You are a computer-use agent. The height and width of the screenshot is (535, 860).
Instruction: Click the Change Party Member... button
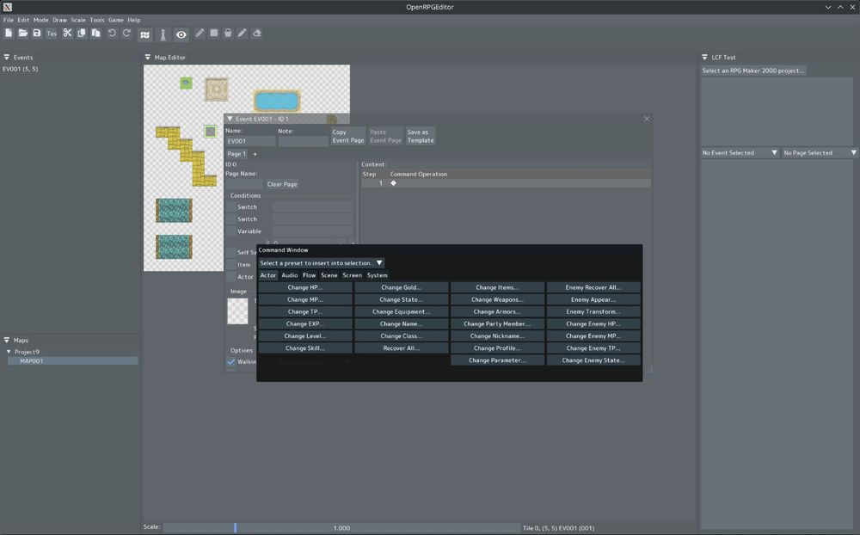point(497,323)
